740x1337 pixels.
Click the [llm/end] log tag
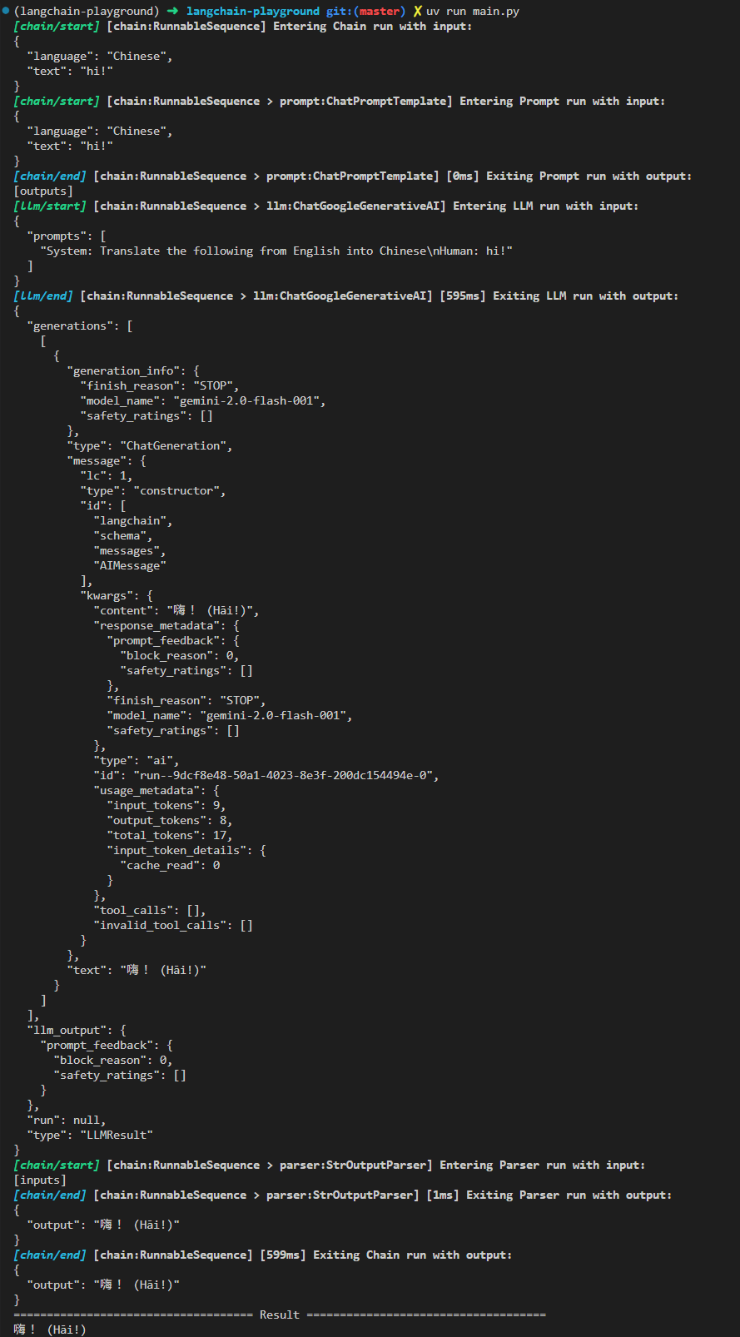click(43, 296)
